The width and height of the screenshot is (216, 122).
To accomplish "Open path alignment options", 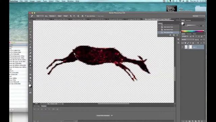I will point(74,16).
